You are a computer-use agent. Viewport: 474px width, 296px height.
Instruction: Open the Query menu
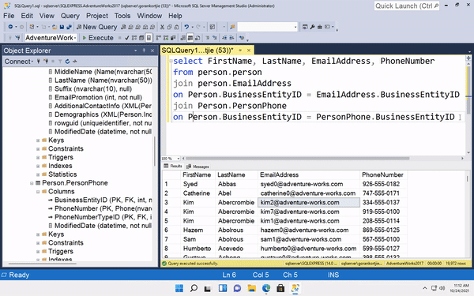coord(70,16)
